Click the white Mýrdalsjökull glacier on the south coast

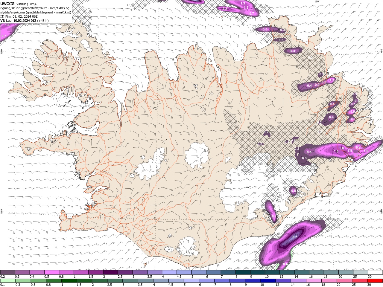click(188, 246)
